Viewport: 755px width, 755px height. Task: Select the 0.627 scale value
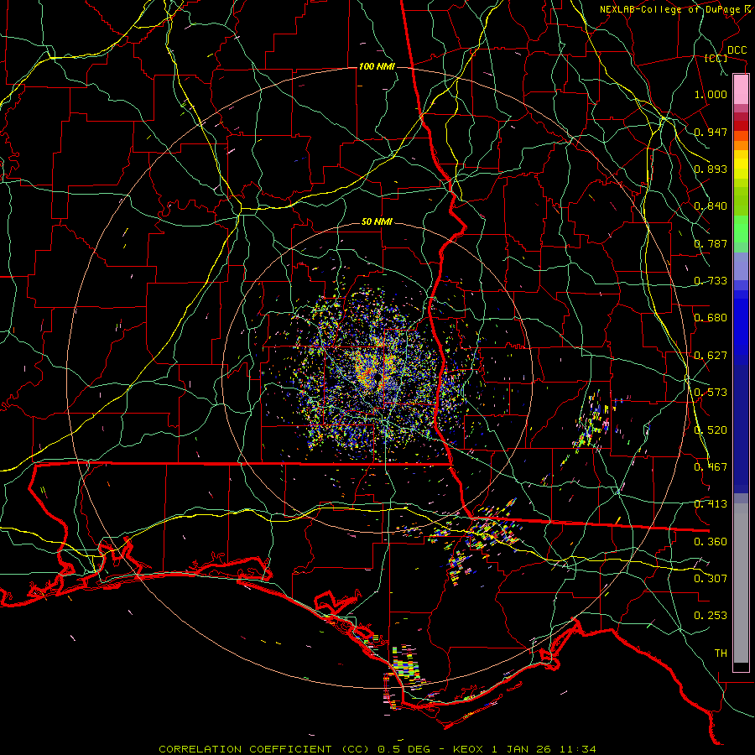(x=711, y=356)
